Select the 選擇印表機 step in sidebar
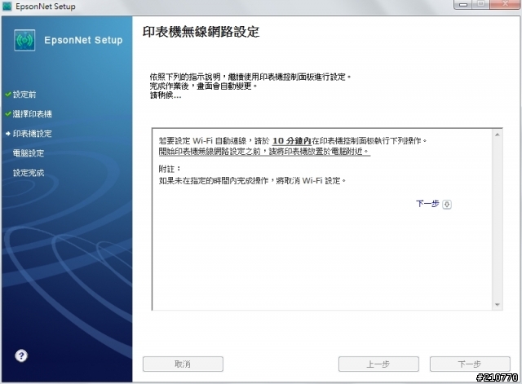This screenshot has width=522, height=384. click(33, 114)
